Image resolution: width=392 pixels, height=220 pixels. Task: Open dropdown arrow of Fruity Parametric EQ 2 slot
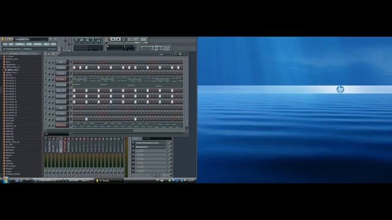pos(133,143)
